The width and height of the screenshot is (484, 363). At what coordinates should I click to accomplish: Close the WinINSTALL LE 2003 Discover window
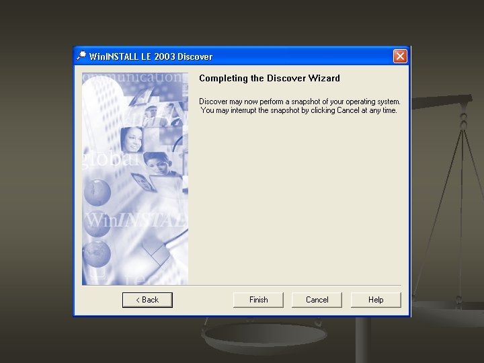(400, 56)
